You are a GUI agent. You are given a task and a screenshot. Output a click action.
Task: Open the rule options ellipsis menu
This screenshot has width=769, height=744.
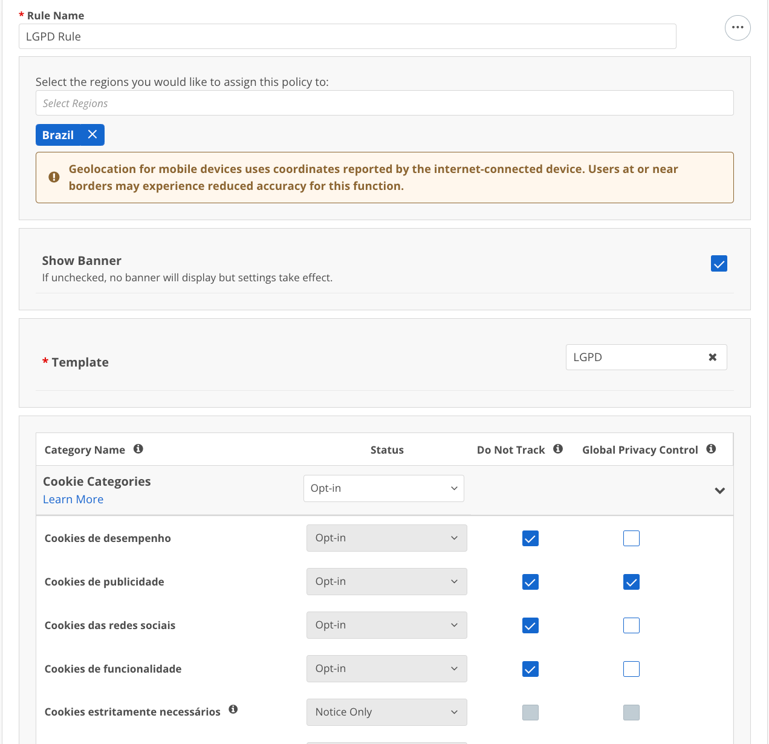point(738,28)
